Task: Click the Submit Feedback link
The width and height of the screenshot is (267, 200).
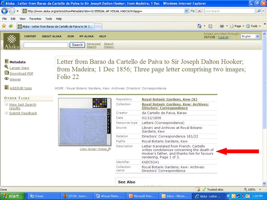Action: pyautogui.click(x=23, y=113)
